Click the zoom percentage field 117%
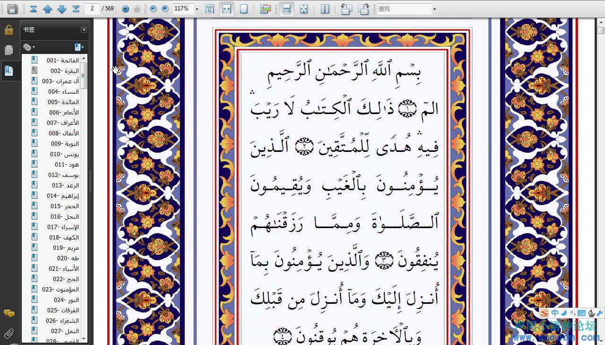Image resolution: width=605 pixels, height=345 pixels. point(183,9)
